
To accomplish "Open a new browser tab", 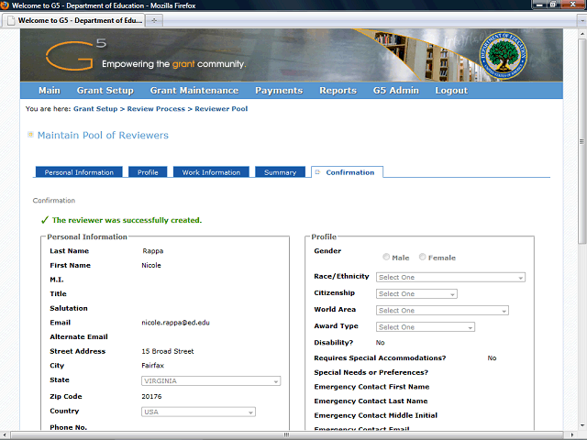I will pos(154,19).
